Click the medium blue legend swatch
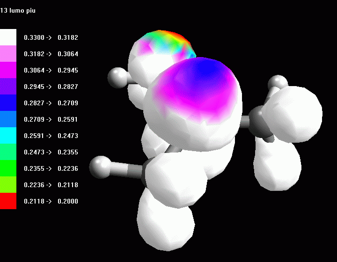 pyautogui.click(x=8, y=119)
